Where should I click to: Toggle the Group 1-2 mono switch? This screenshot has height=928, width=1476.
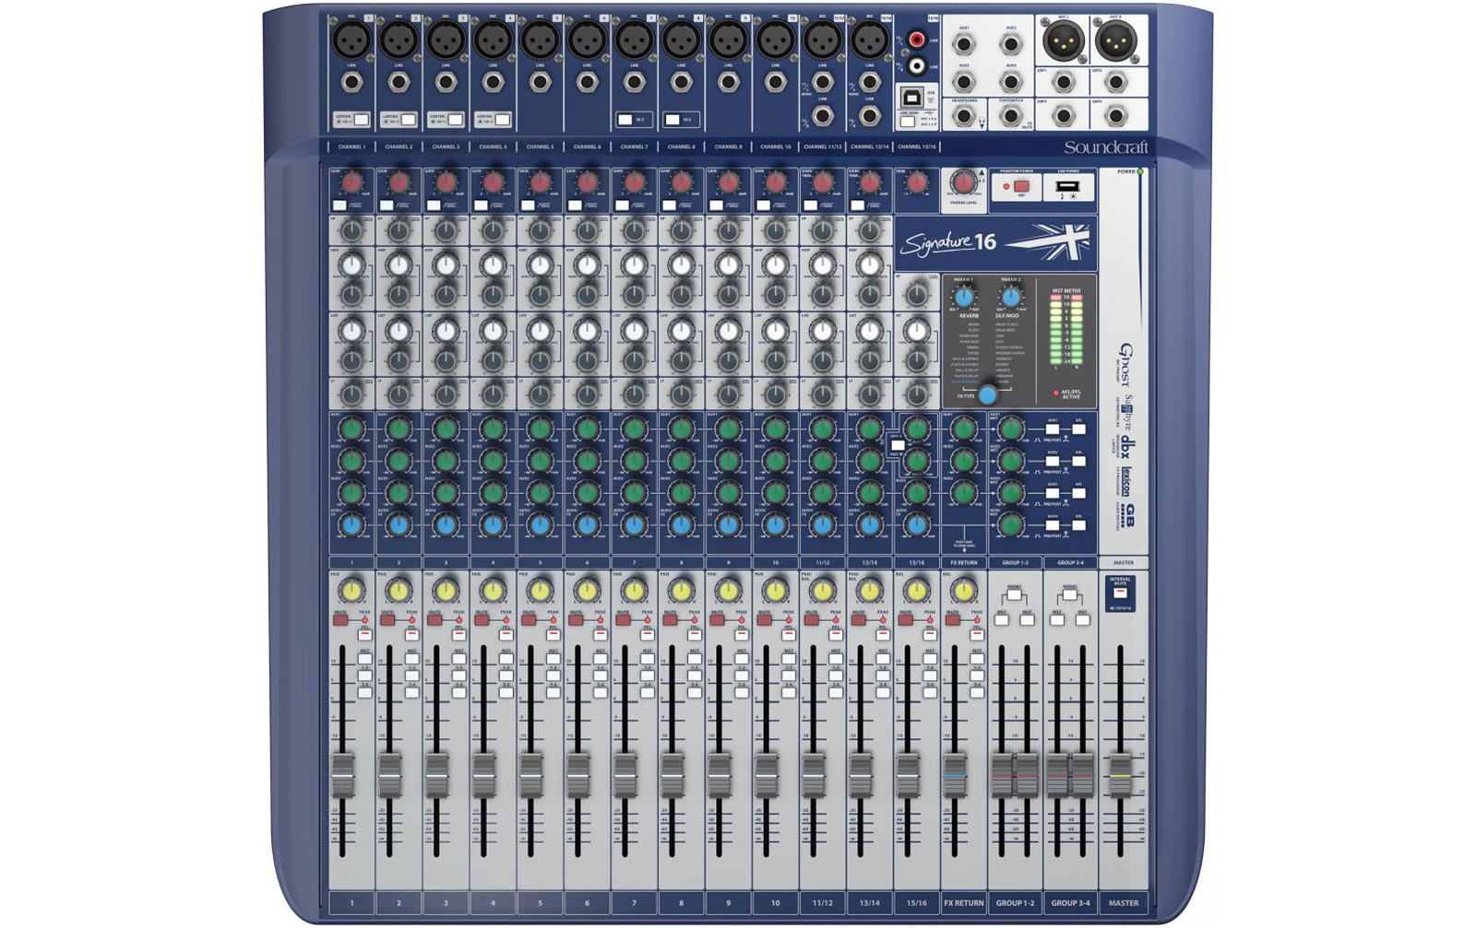1015,596
